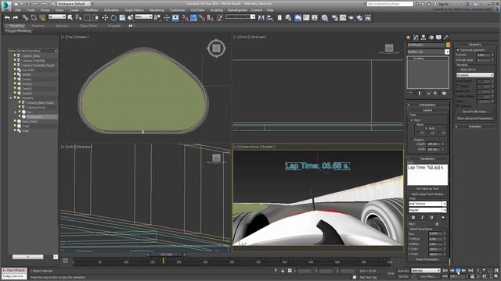Image resolution: width=501 pixels, height=281 pixels.
Task: Click the keyword search field
Action: [390, 4]
